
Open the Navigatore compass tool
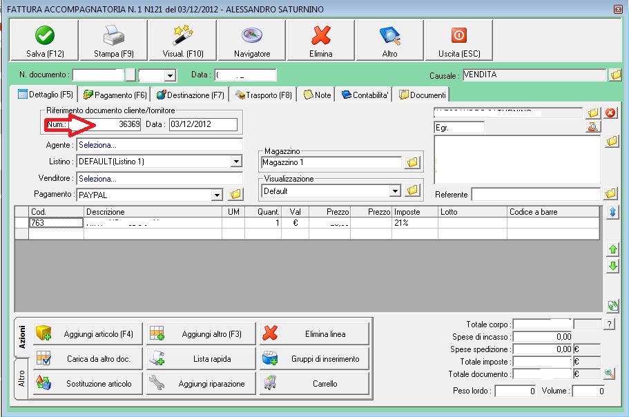pyautogui.click(x=251, y=40)
